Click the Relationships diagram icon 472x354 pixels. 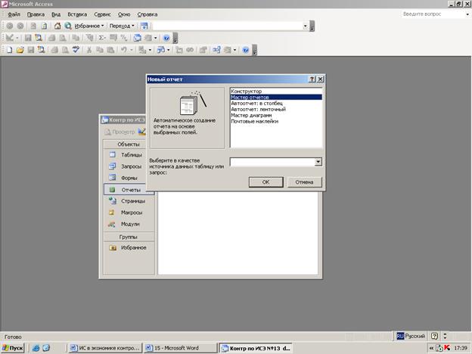[x=216, y=50]
